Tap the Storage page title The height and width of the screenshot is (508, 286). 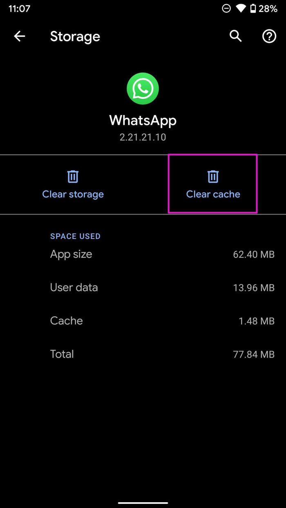(x=75, y=37)
